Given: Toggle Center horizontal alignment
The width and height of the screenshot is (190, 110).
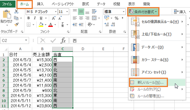Looking at the screenshot, I should click(81, 18).
